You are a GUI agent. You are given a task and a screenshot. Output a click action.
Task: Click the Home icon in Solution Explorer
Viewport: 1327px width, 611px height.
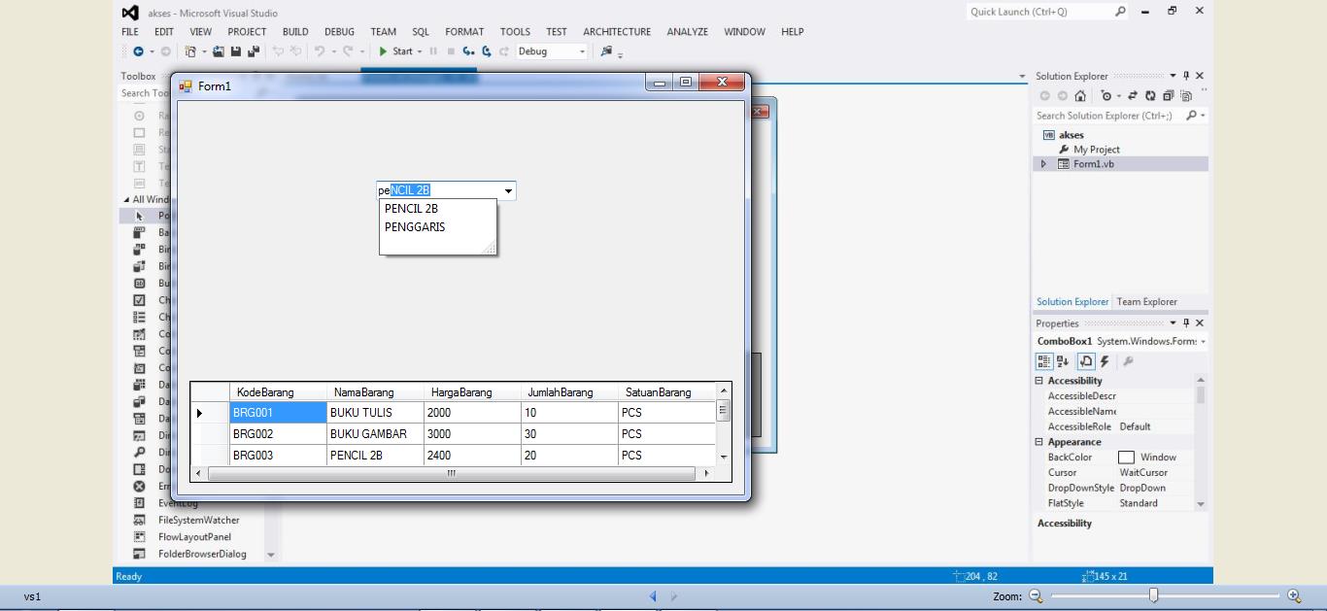point(1079,96)
